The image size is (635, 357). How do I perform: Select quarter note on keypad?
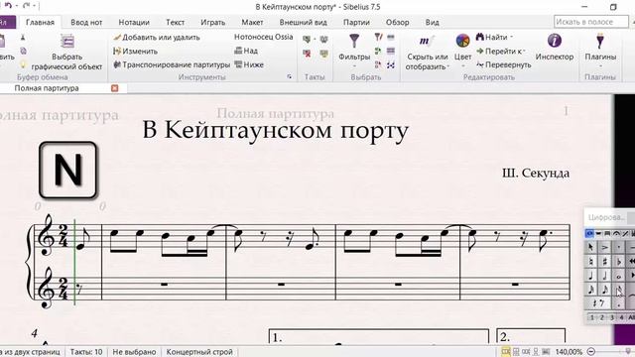point(591,276)
